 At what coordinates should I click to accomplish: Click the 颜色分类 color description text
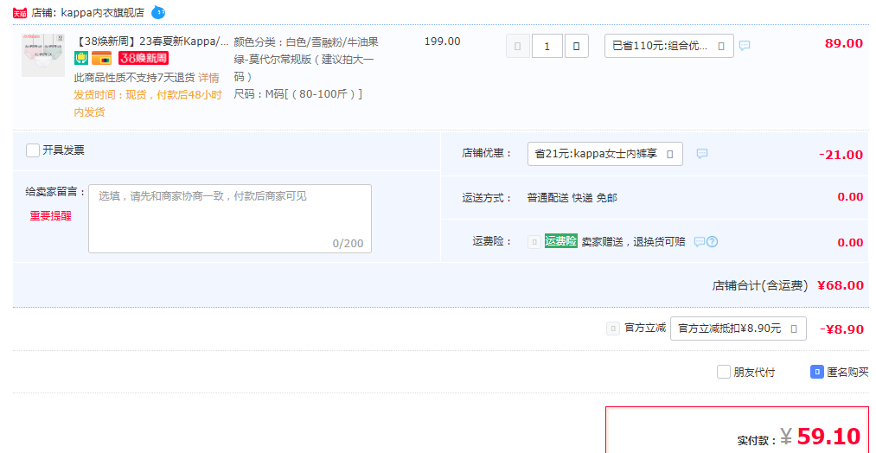click(306, 59)
